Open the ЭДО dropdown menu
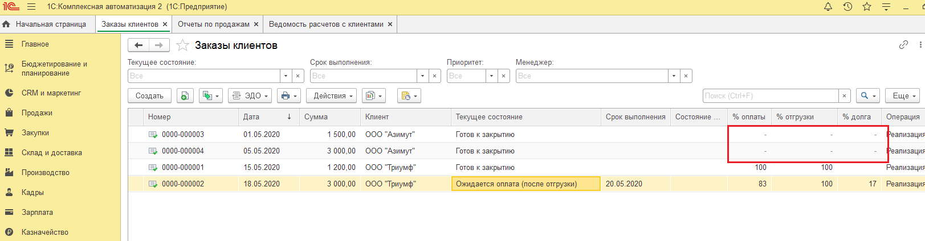This screenshot has height=241, width=925. (x=250, y=96)
